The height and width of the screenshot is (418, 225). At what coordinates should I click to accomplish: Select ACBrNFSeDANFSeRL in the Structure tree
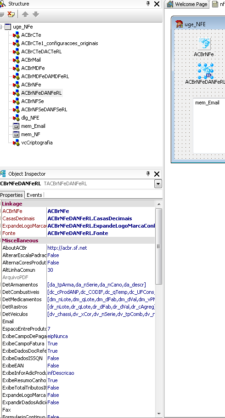click(44, 109)
